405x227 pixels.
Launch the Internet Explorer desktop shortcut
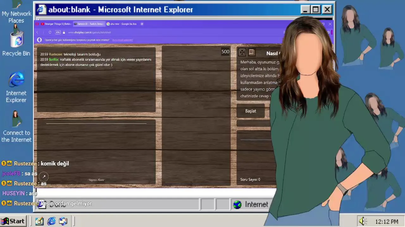[x=16, y=88]
